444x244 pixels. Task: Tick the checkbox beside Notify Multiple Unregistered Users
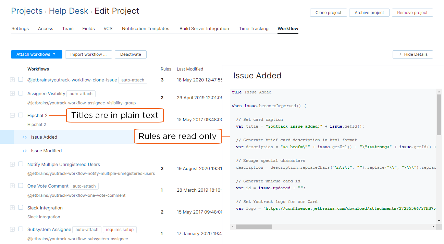[21, 164]
